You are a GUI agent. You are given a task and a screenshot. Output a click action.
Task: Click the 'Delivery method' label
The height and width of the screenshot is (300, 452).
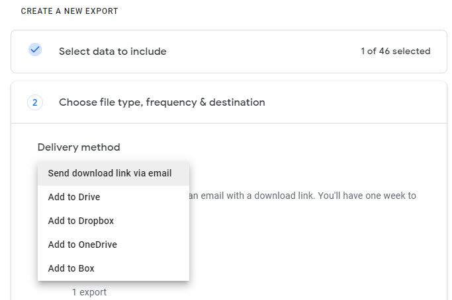tap(79, 147)
